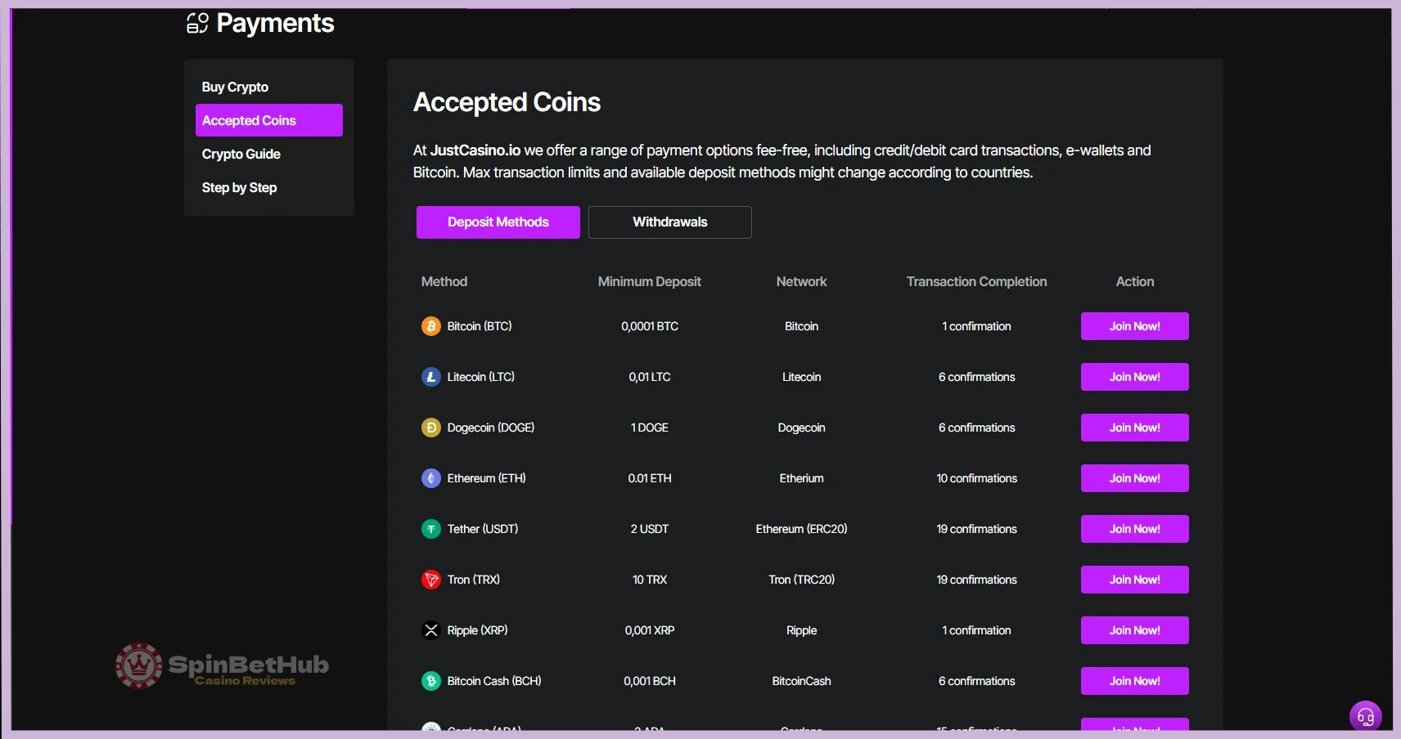Open the live support headset chat icon
Viewport: 1401px width, 739px height.
(x=1365, y=717)
